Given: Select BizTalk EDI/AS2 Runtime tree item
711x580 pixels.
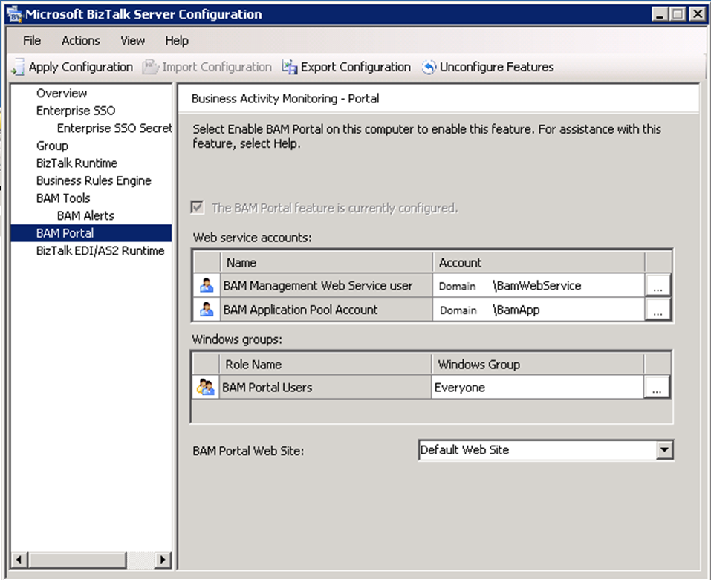Looking at the screenshot, I should [x=100, y=251].
